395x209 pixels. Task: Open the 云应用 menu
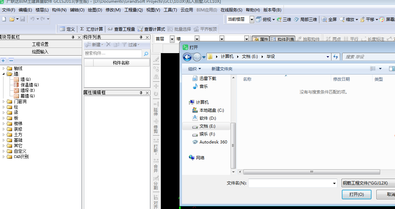coord(187,10)
